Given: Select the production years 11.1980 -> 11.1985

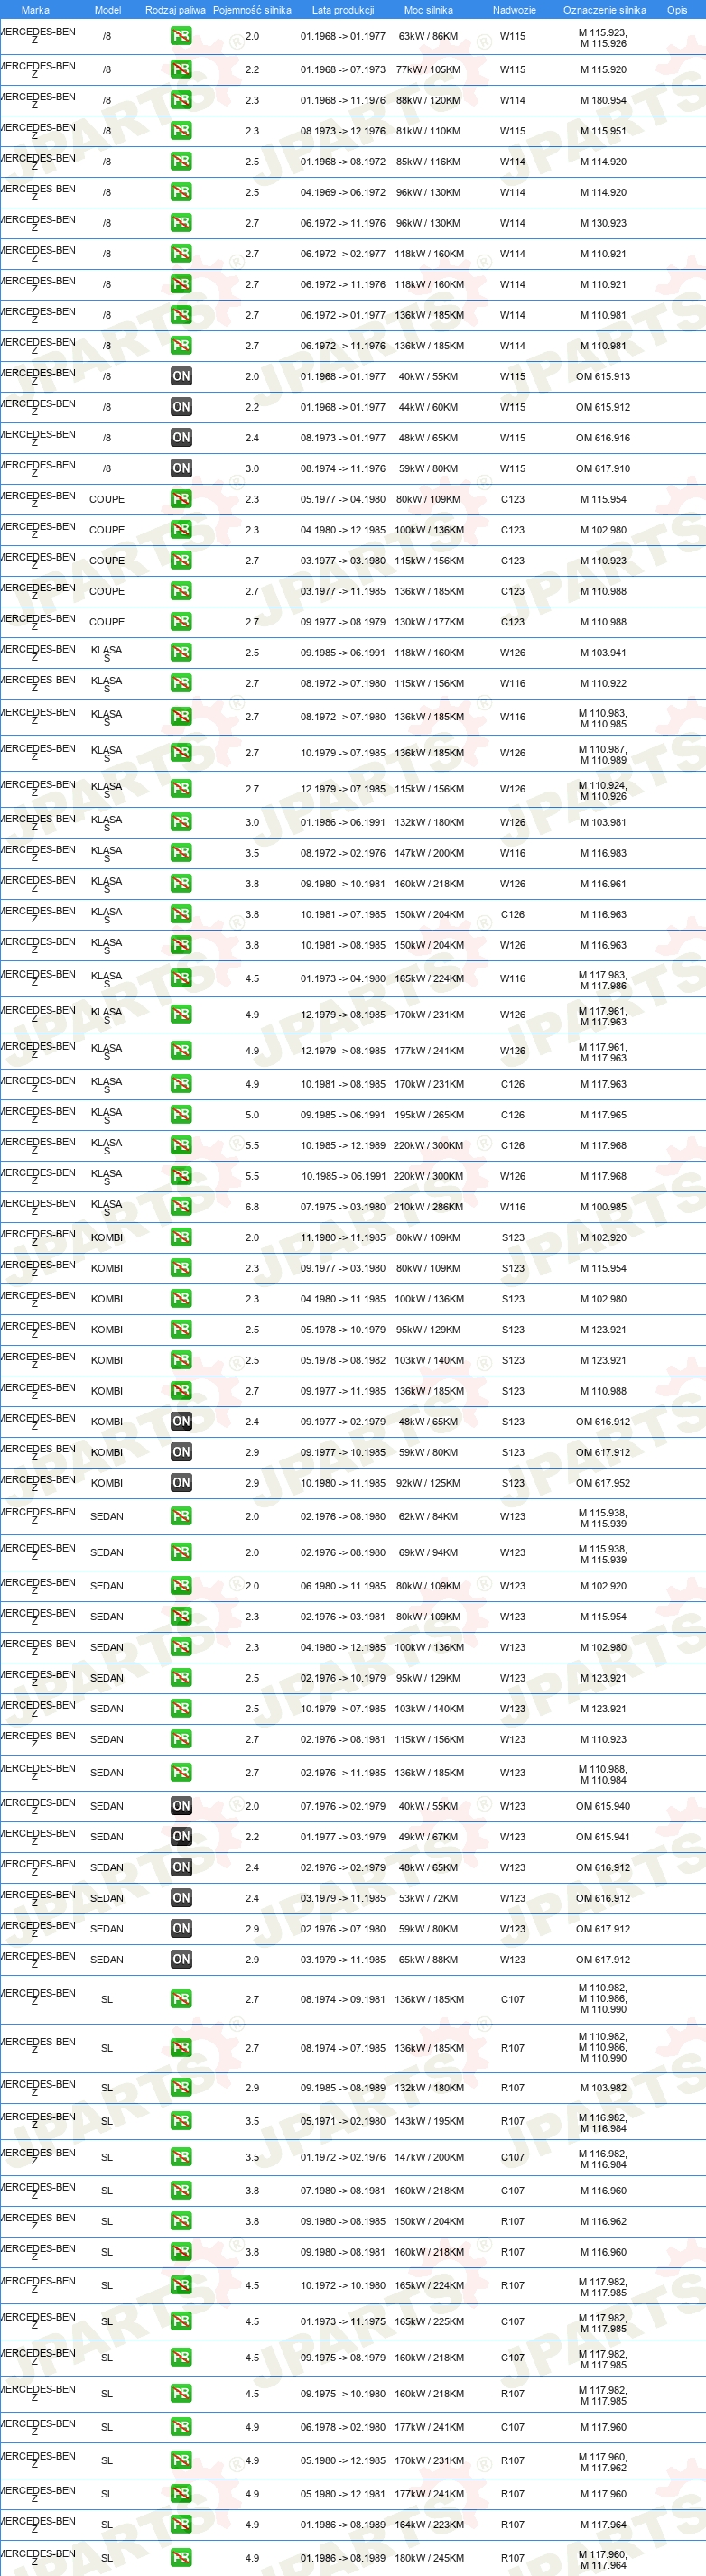Looking at the screenshot, I should 343,1238.
